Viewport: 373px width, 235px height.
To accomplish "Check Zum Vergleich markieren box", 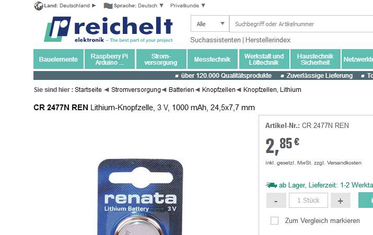I will [x=274, y=220].
